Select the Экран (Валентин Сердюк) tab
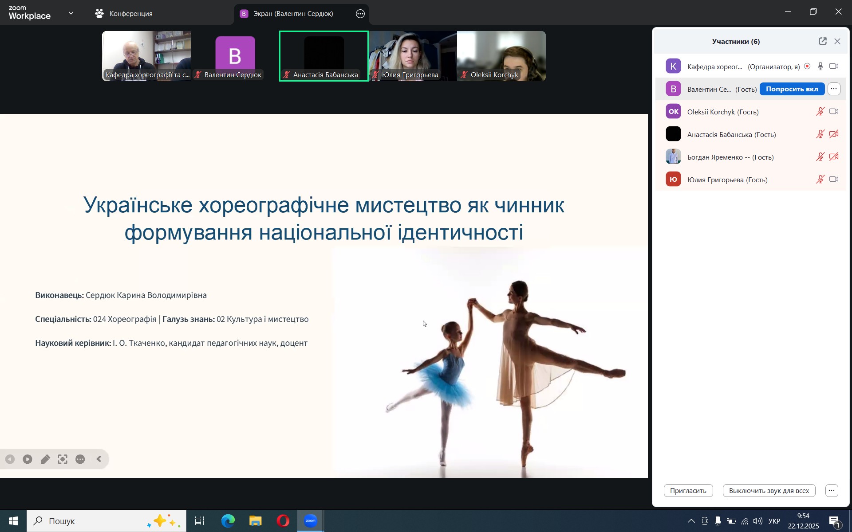This screenshot has height=532, width=852. [x=293, y=14]
